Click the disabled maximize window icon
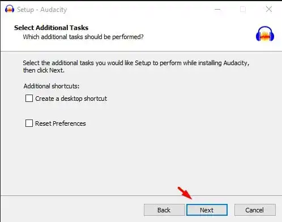The image size is (282, 222). (243, 9)
